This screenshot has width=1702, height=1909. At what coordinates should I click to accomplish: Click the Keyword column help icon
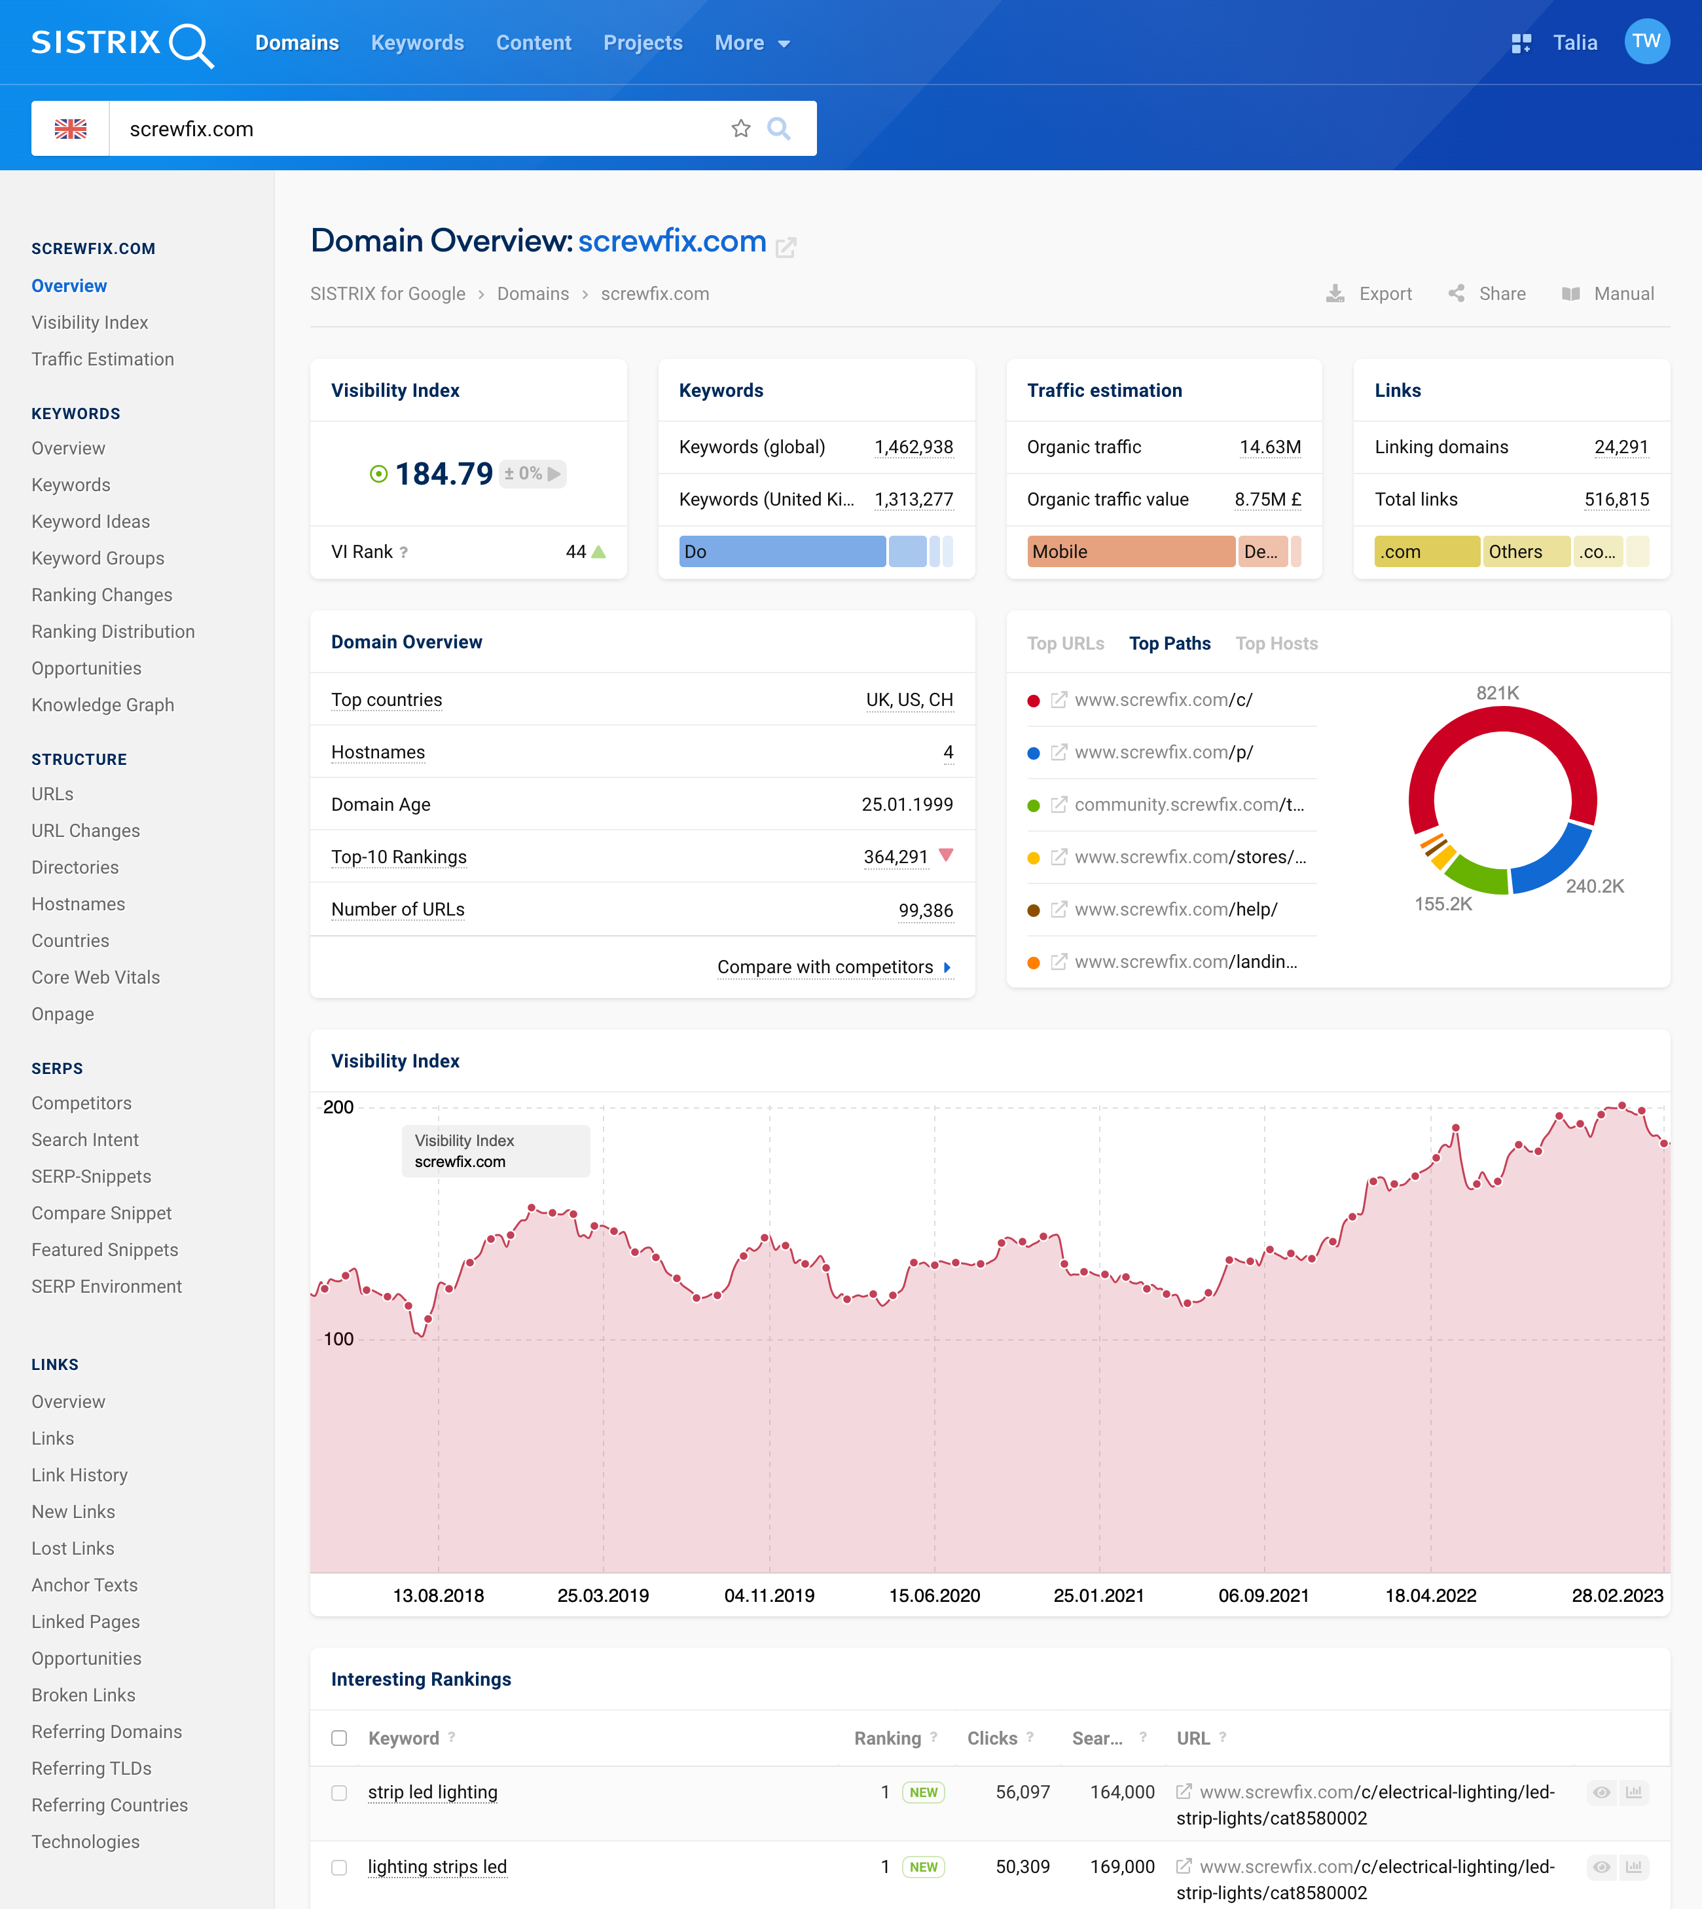[452, 1737]
